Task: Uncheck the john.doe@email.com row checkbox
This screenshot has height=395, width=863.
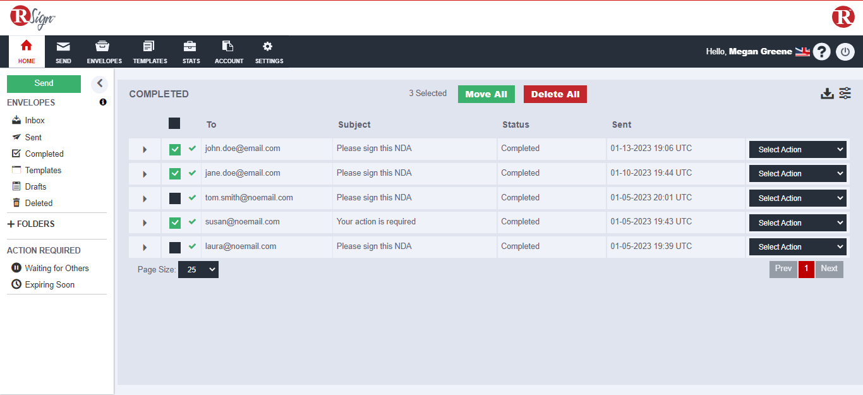Action: click(x=175, y=149)
